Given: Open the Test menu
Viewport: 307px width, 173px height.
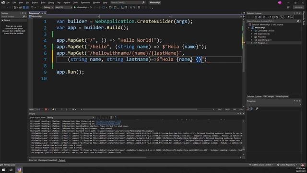Looking at the screenshot, I should [x=59, y=2].
